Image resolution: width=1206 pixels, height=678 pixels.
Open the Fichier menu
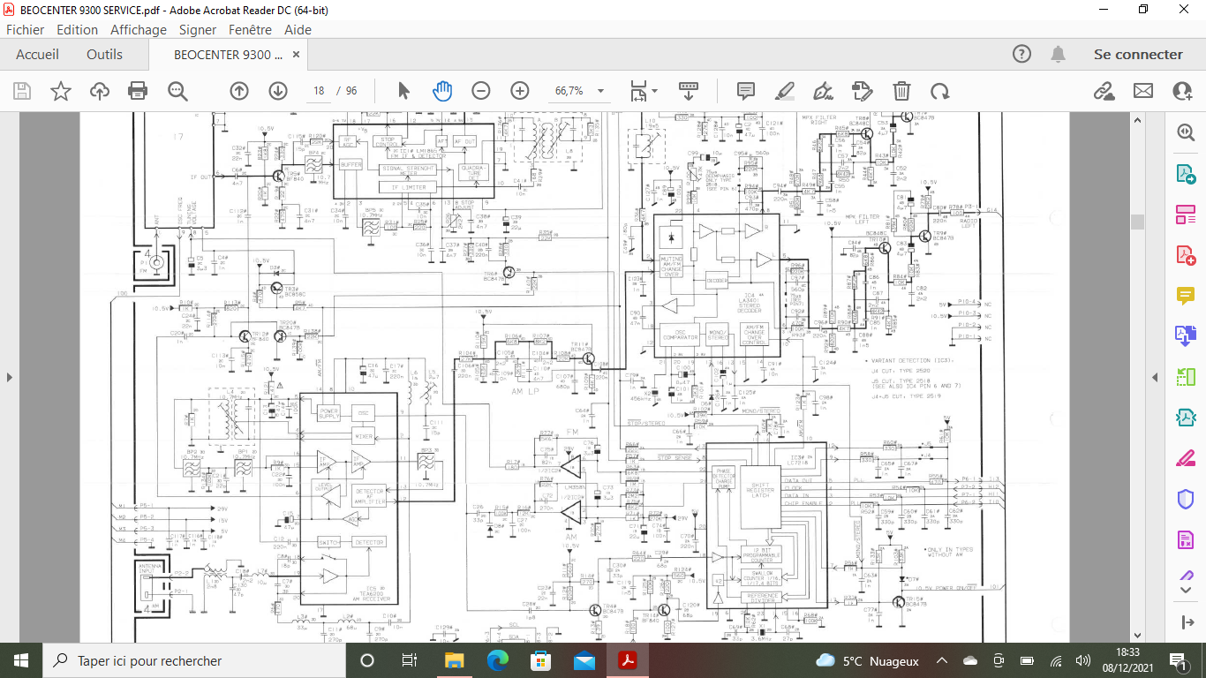pyautogui.click(x=25, y=29)
